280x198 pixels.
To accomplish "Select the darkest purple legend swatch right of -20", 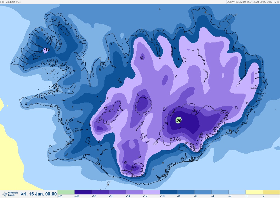I will pyautogui.click(x=83, y=192).
